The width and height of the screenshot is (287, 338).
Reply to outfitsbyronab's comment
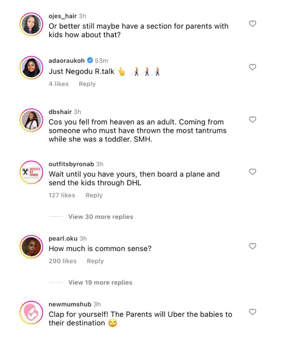coord(94,195)
